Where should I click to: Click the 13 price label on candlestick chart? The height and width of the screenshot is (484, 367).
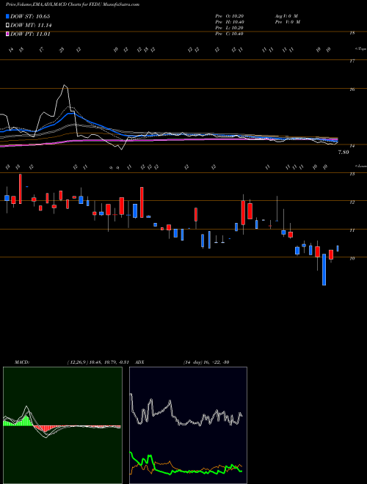[x=352, y=174]
